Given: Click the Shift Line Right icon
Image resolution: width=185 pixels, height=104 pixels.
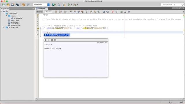Looking at the screenshot, I should 108,12.
